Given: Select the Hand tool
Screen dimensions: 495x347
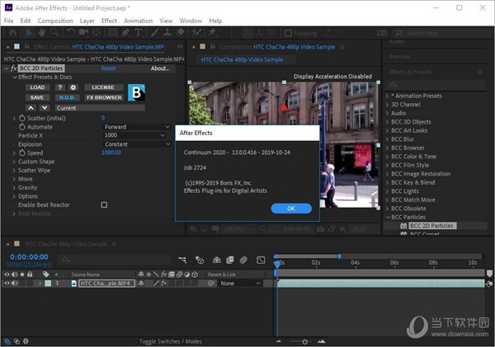Looking at the screenshot, I should coord(41,32).
